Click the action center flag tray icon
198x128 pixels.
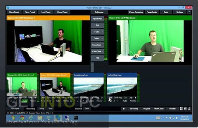[166, 118]
